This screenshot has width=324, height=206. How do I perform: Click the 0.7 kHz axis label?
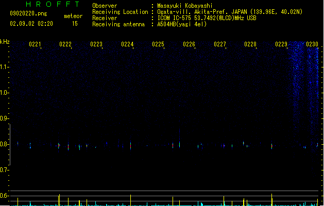click(x=4, y=170)
